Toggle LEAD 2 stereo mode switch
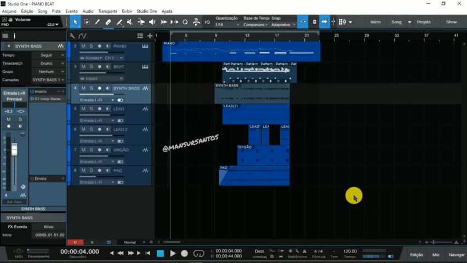 pos(120,141)
